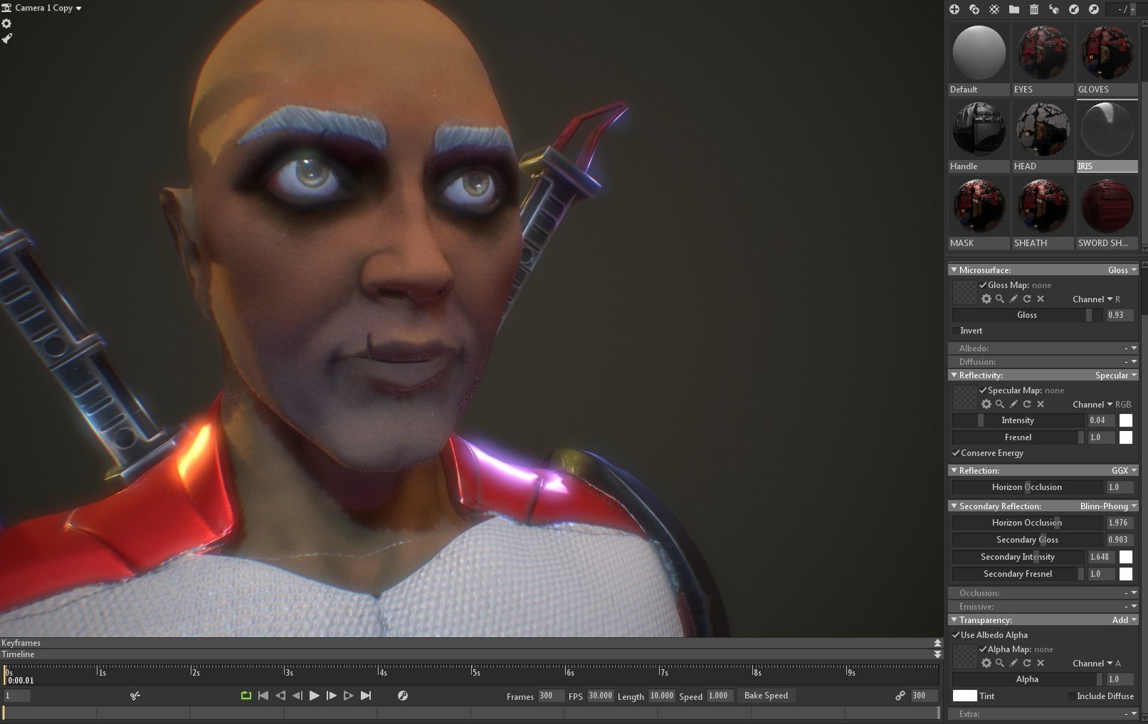Toggle the Gloss Map checkbox
The image size is (1148, 724).
pos(983,284)
